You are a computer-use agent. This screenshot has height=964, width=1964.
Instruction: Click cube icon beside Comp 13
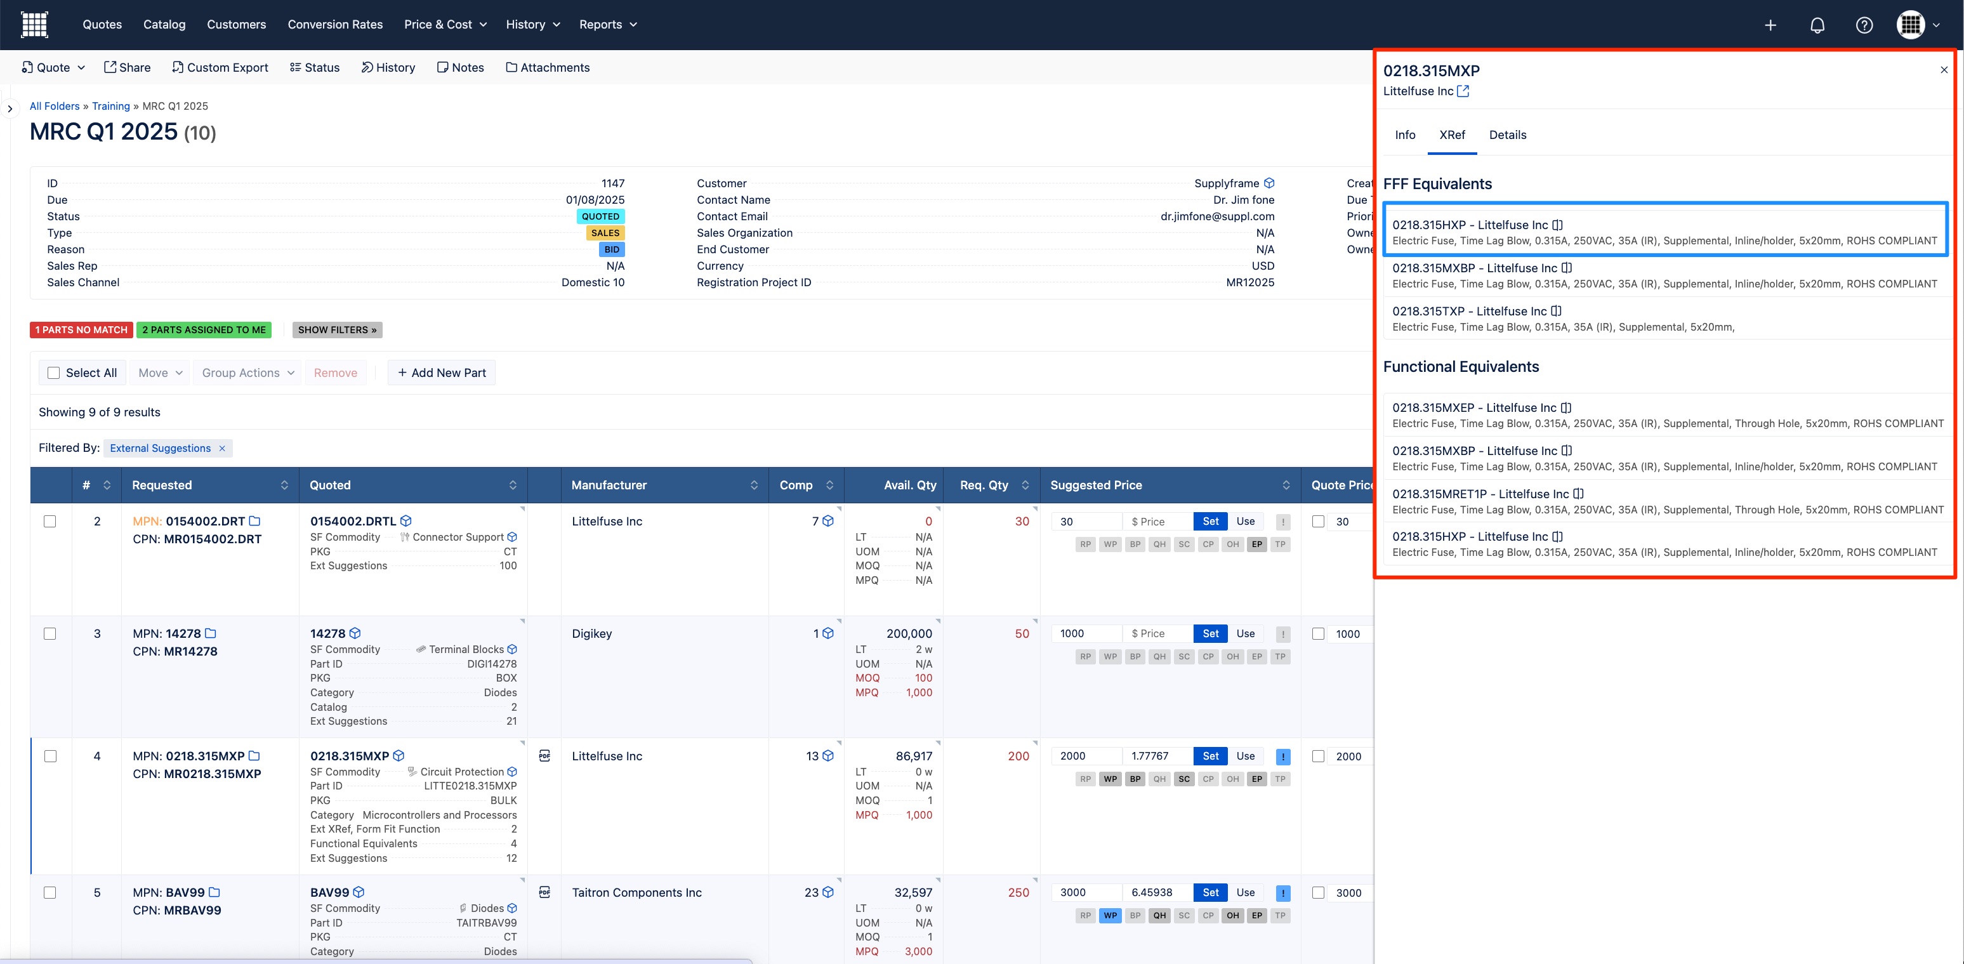(x=828, y=756)
